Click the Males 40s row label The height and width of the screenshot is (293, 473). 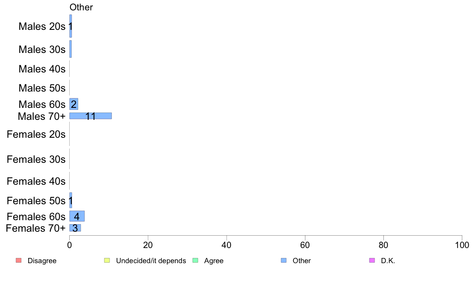[x=42, y=69]
